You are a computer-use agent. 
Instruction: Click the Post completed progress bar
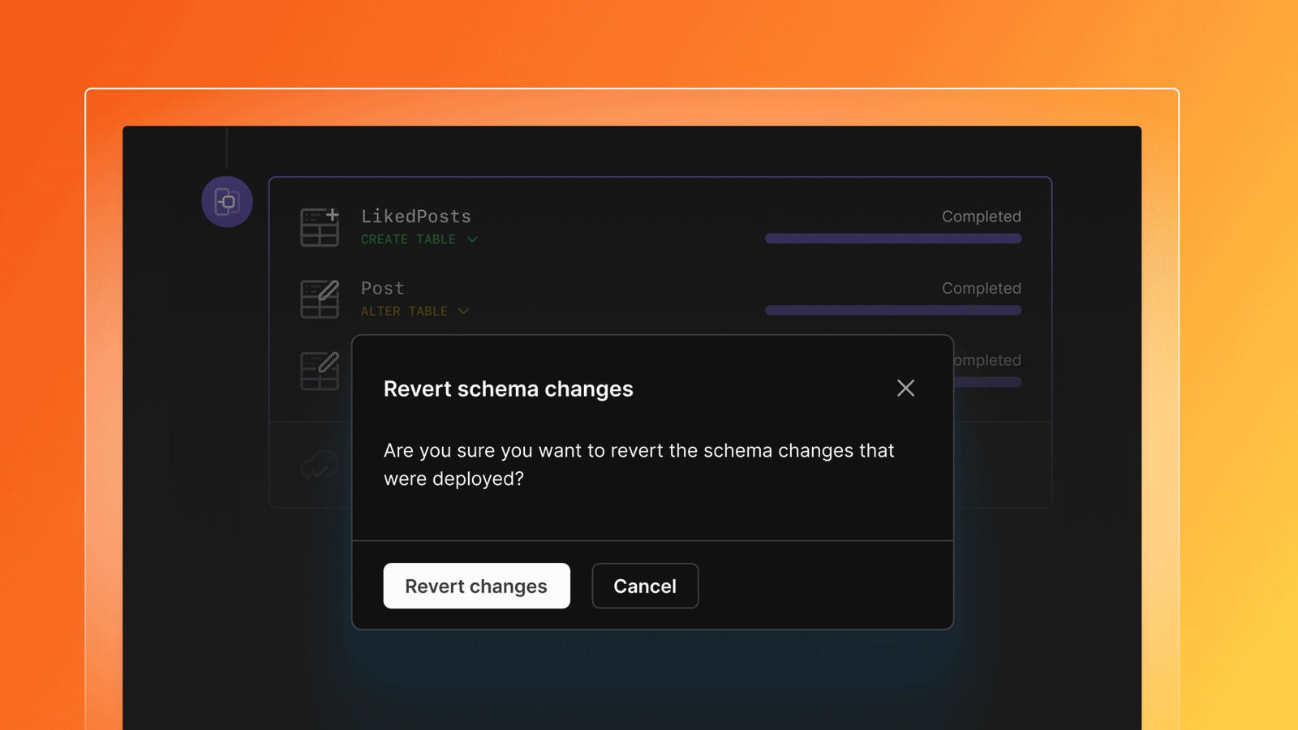(x=893, y=310)
